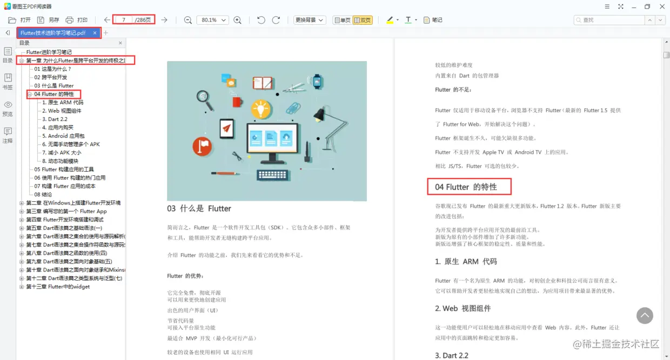Jump to 05 Flutter 构建应用的工具
Image resolution: width=670 pixels, height=360 pixels.
(64, 169)
